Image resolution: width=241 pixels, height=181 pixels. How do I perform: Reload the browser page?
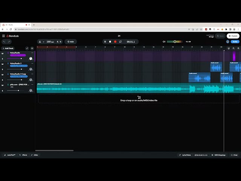pos(11,29)
